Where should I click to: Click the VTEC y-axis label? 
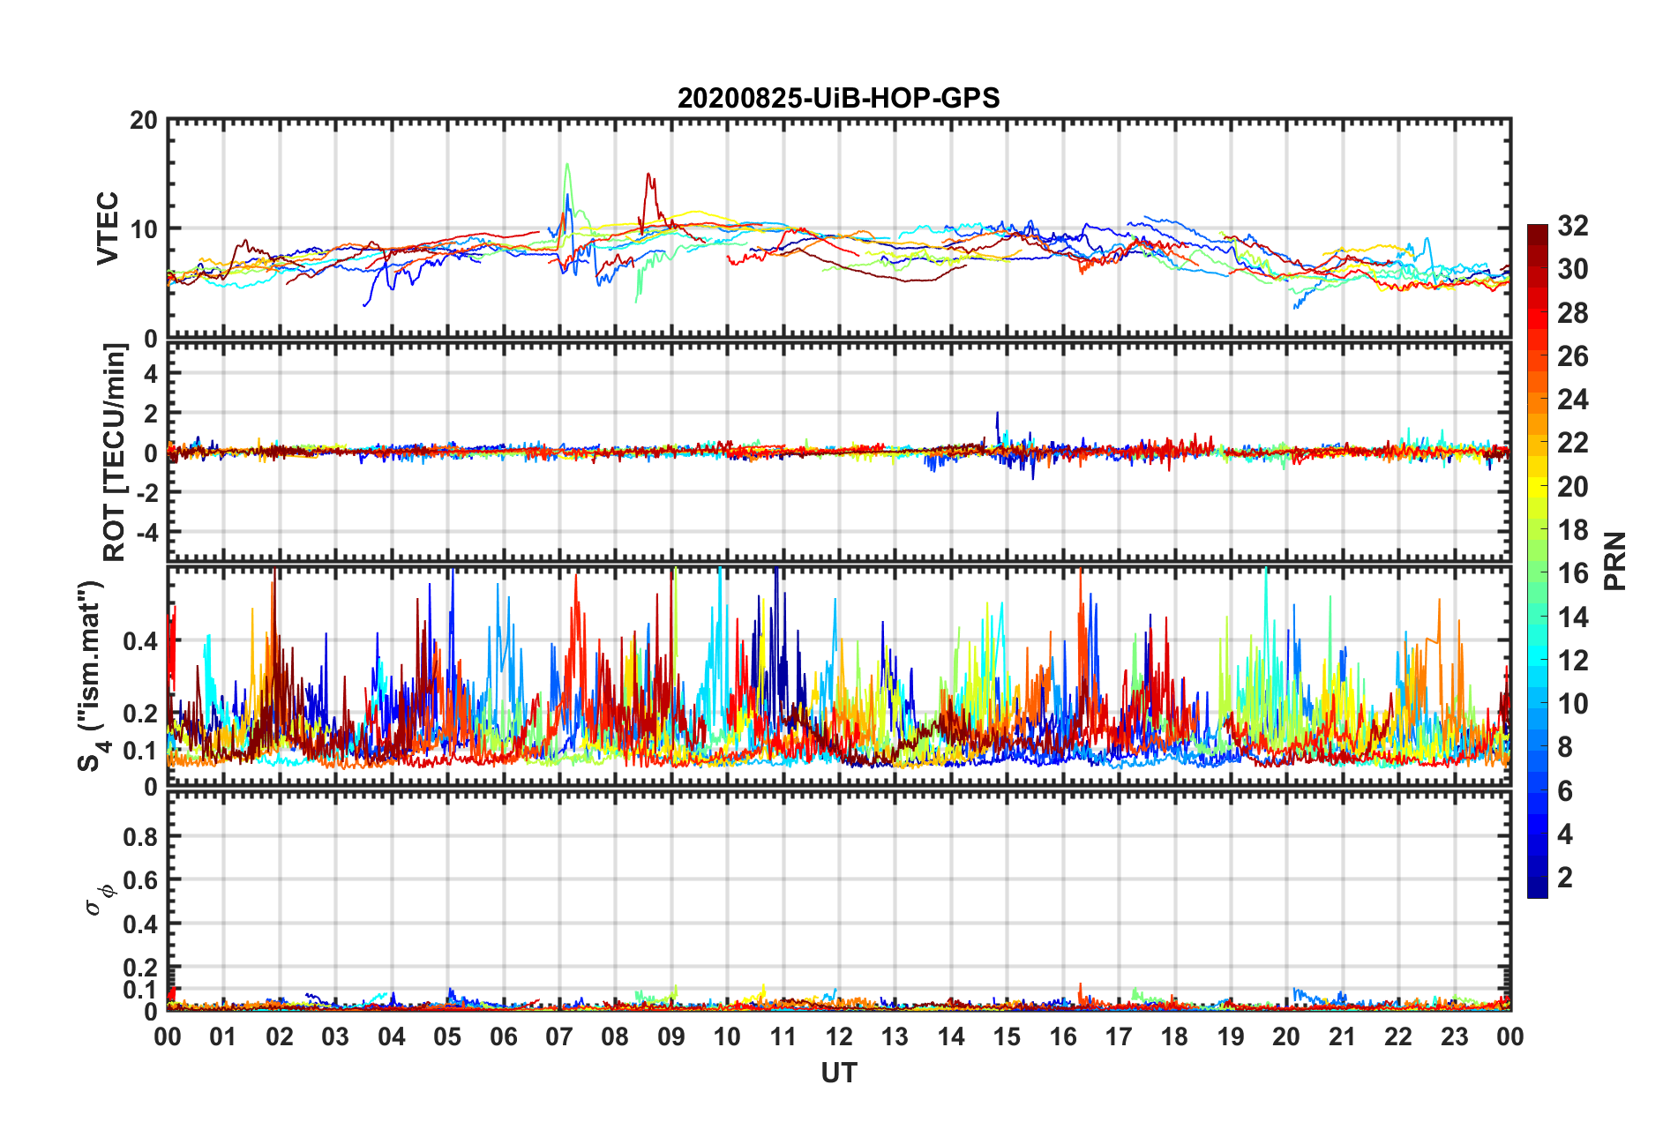pos(108,228)
